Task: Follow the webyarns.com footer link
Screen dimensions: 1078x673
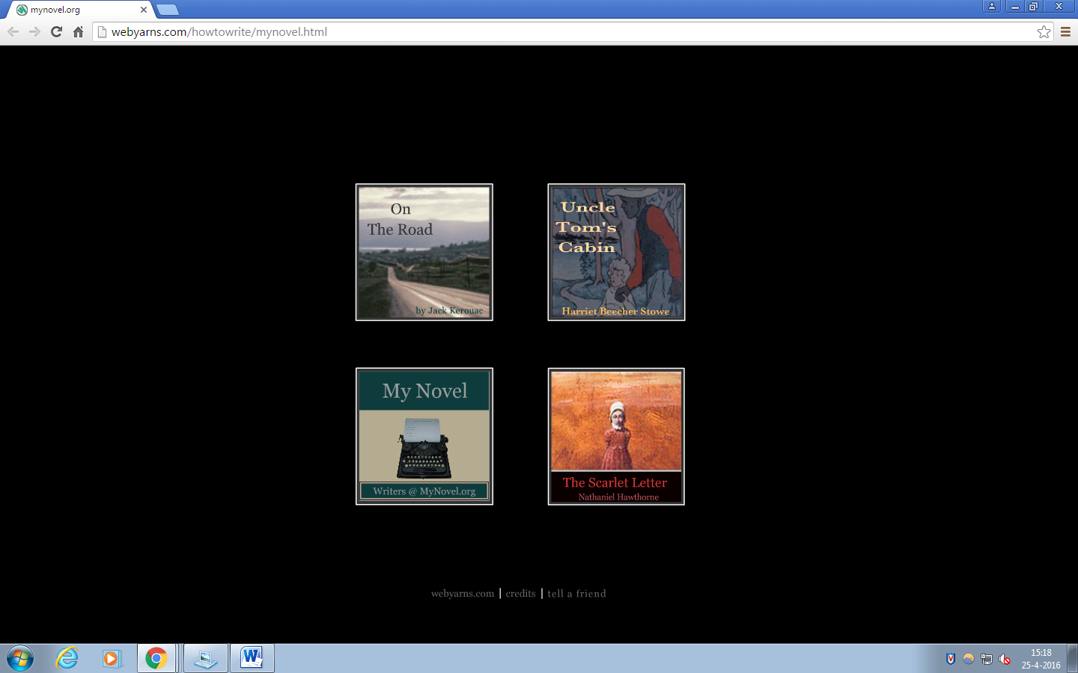Action: 463,594
